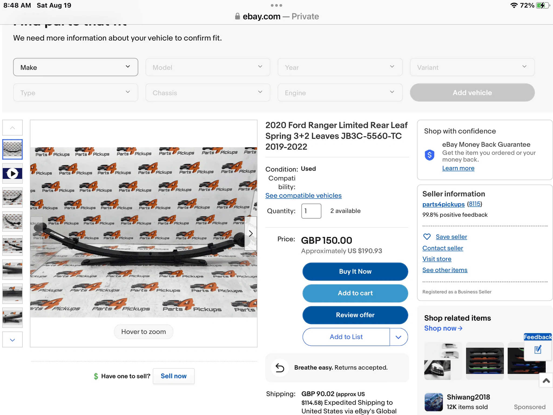This screenshot has width=553, height=415.
Task: Click the Money Back Guarantee shield icon
Action: (430, 155)
